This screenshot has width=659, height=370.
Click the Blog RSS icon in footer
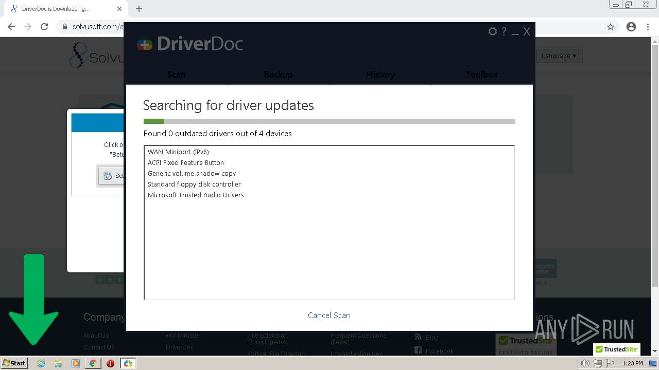tap(418, 337)
